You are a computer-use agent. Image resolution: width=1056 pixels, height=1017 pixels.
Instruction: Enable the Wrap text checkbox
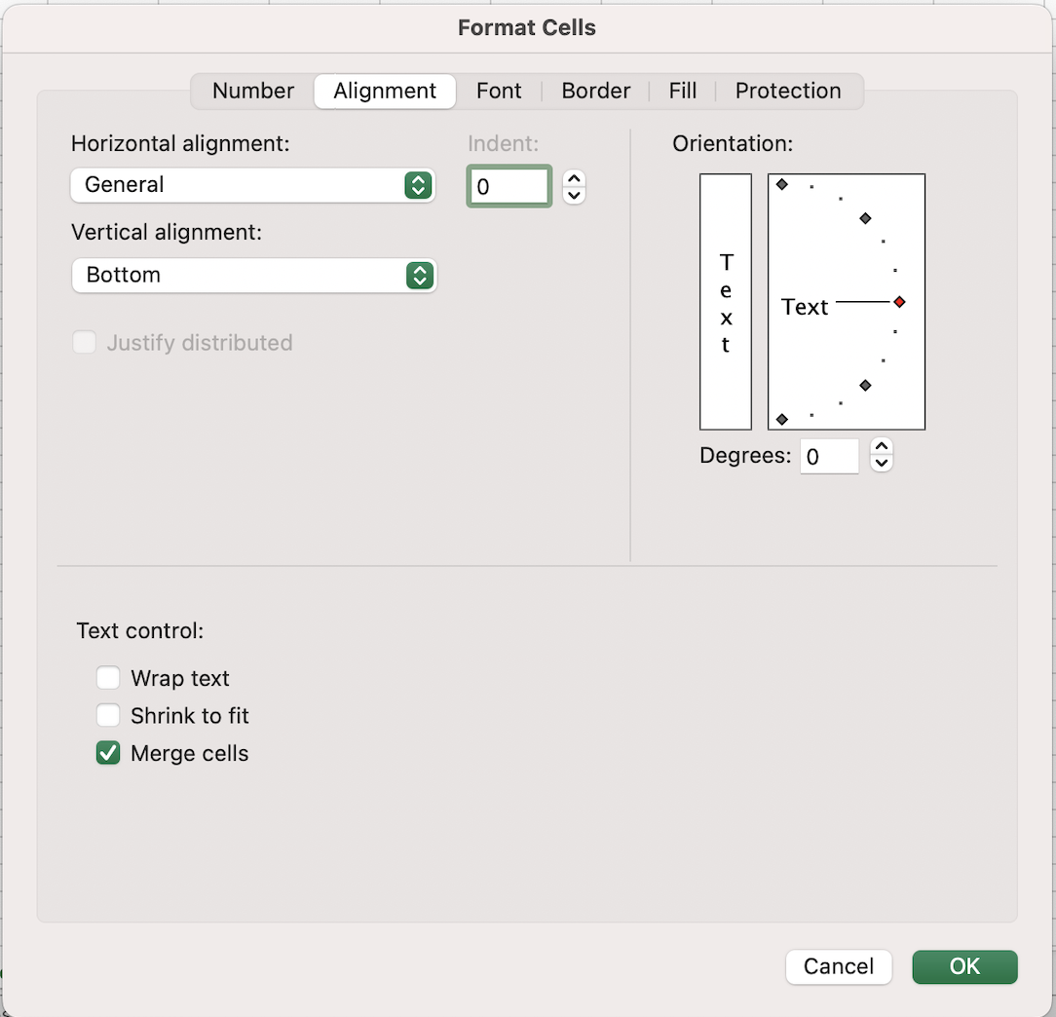click(x=108, y=678)
